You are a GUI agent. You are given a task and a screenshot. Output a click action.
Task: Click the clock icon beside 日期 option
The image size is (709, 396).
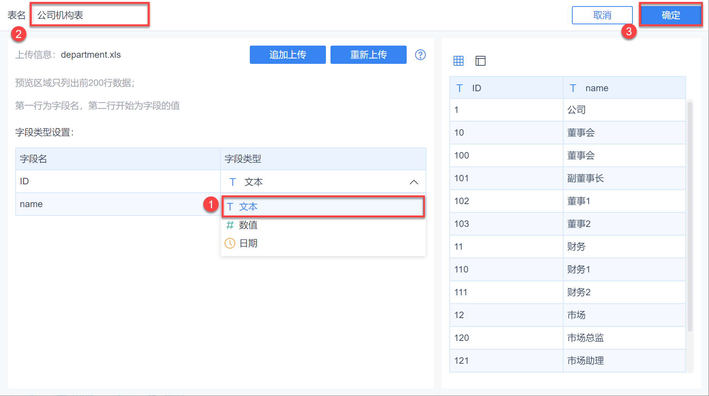click(x=230, y=243)
